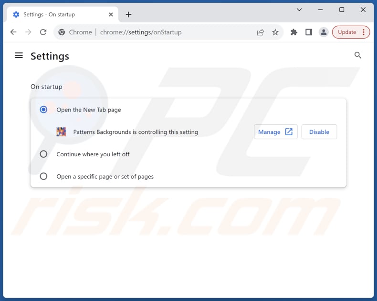Minimize the Chrome window
The image size is (377, 301).
[320, 10]
